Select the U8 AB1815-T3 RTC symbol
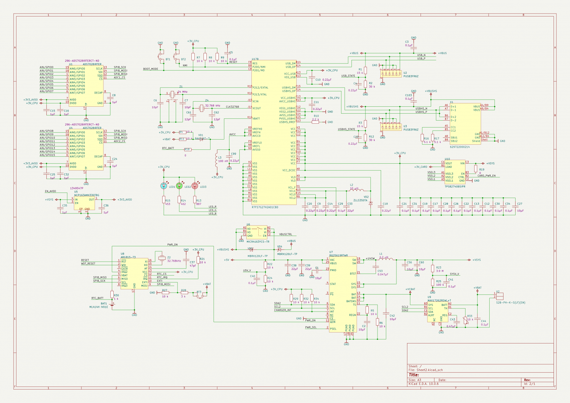Screen dimensions: 570x403 [x=134, y=274]
